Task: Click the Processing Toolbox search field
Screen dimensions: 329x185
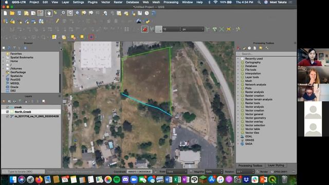Action: click(x=266, y=54)
